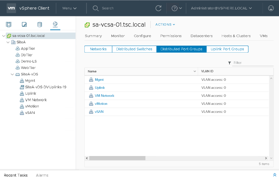Screen dimensions: 279x179
Task: Open the Recent Tasks panel tab
Action: [x=16, y=175]
